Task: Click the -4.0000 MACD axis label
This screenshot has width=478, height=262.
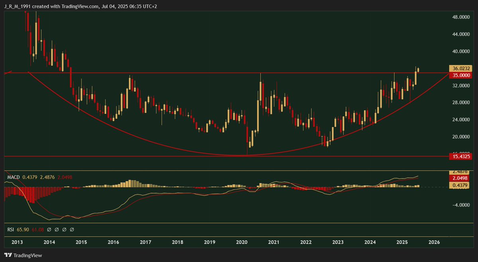Action: click(462, 205)
